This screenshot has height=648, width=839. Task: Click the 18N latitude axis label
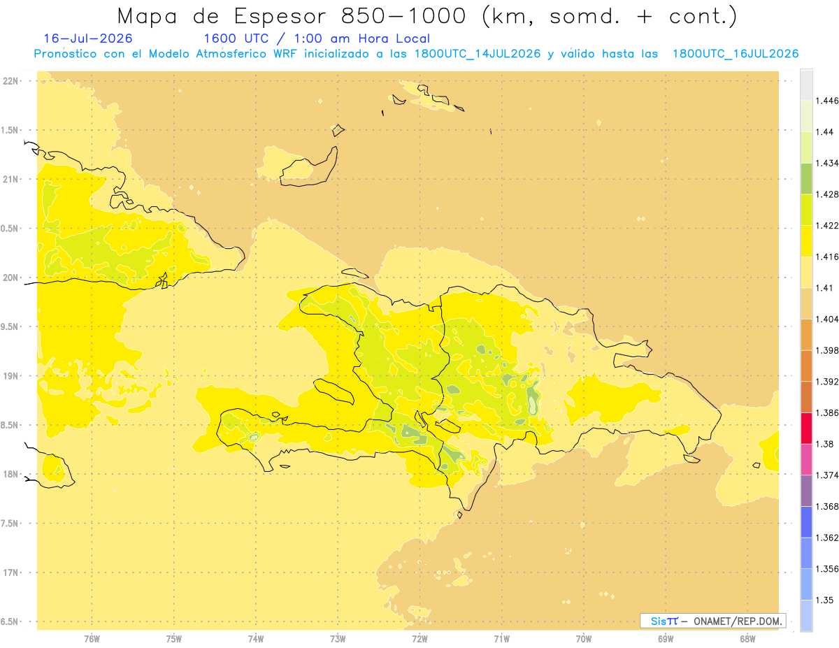(10, 474)
